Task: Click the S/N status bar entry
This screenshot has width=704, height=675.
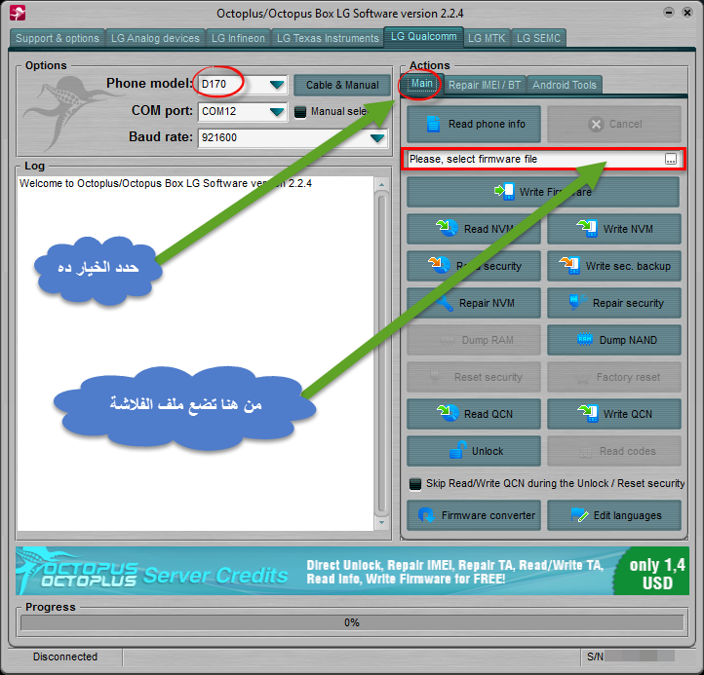Action: [x=630, y=656]
